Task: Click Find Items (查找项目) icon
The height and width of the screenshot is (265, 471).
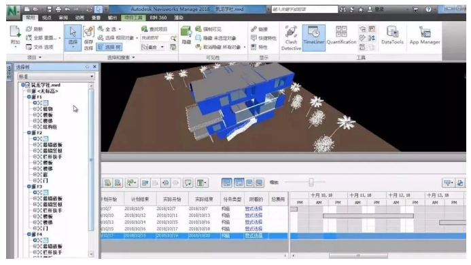Action: click(145, 28)
